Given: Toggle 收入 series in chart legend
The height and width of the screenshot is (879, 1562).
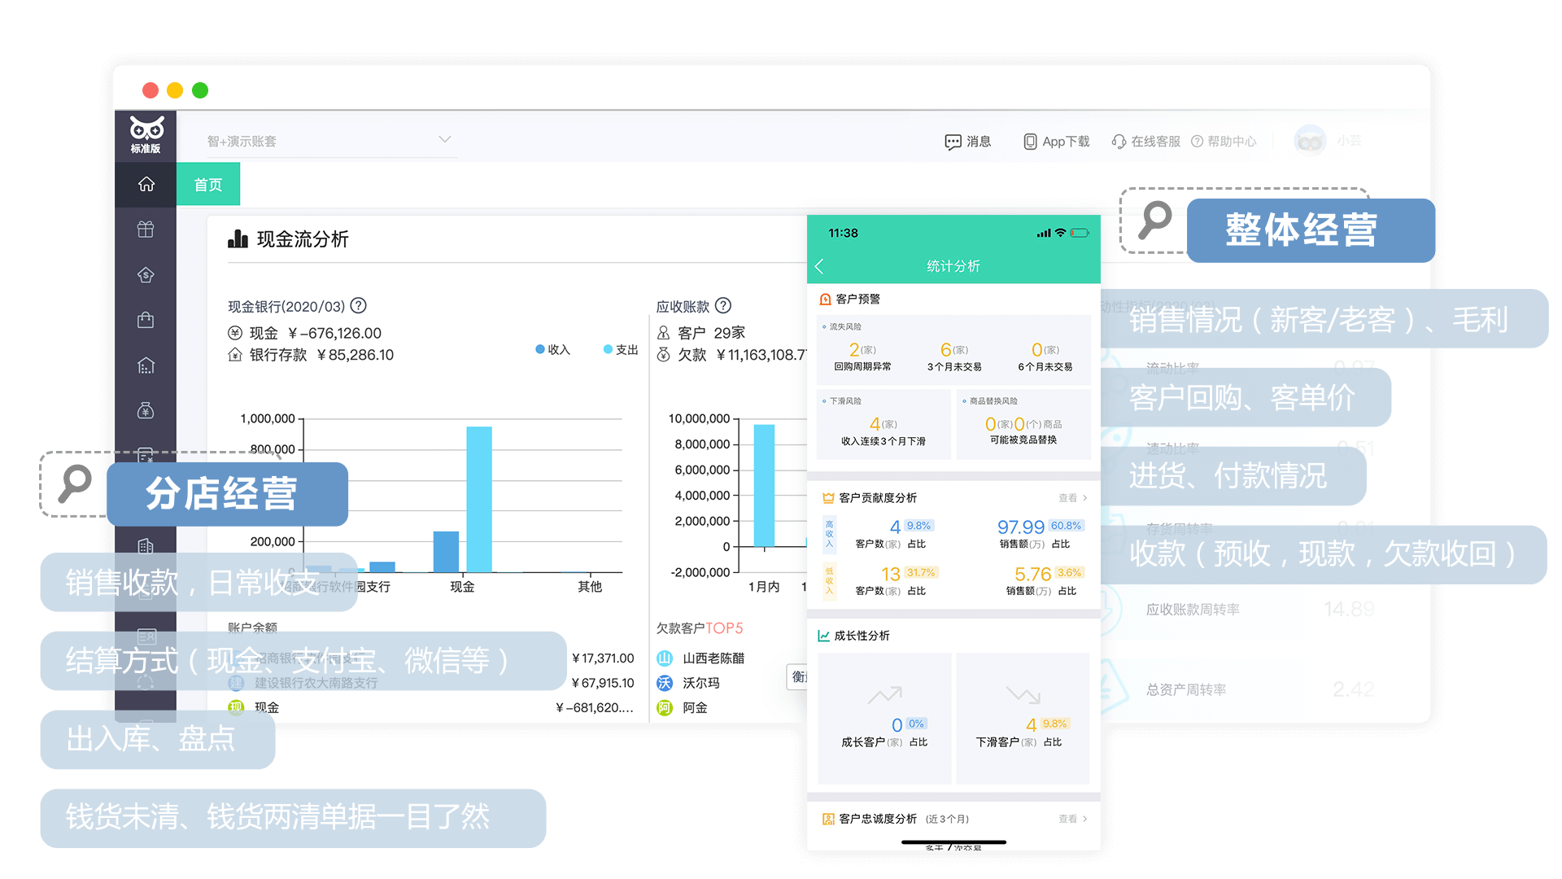Looking at the screenshot, I should 553,349.
